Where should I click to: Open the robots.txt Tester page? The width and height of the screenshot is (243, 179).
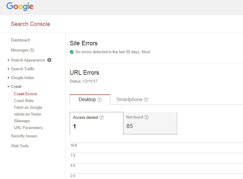point(27,114)
